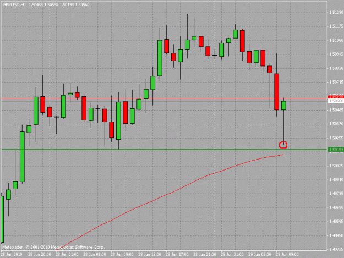Click the red price label on the resistance line

pyautogui.click(x=335, y=97)
